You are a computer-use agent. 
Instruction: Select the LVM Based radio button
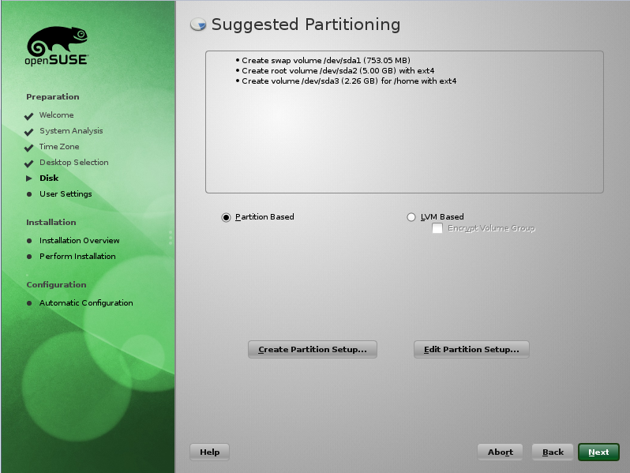(x=411, y=217)
